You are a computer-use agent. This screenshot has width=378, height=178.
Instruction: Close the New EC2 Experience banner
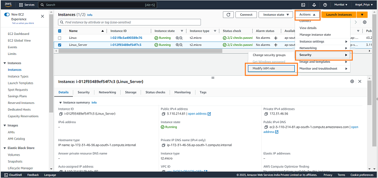click(x=42, y=16)
